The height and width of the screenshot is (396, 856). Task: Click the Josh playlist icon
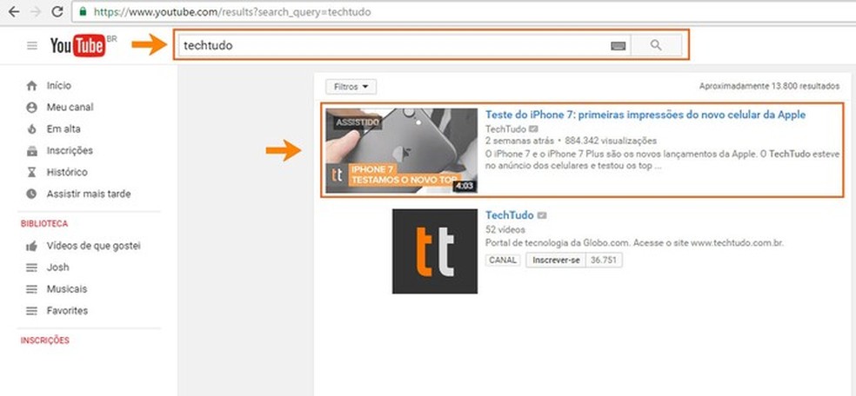point(31,267)
